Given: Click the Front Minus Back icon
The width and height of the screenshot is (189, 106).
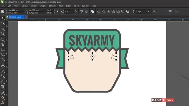Looking at the screenshot, I should point(118,11).
